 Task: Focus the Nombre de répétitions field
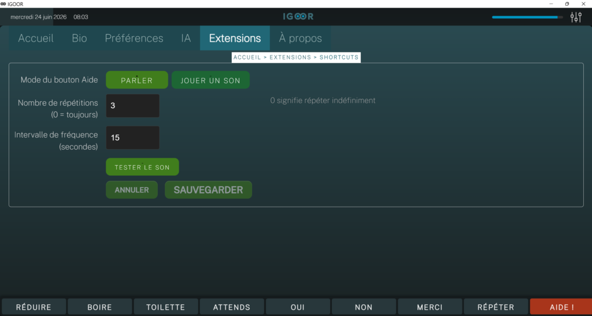click(132, 106)
